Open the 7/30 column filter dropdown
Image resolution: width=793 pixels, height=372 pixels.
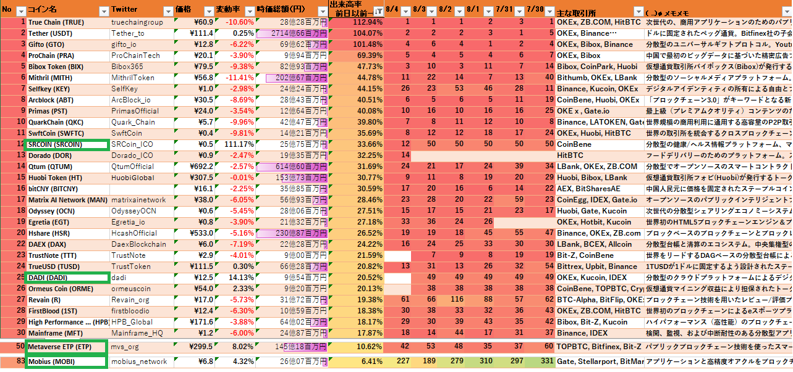coord(549,11)
